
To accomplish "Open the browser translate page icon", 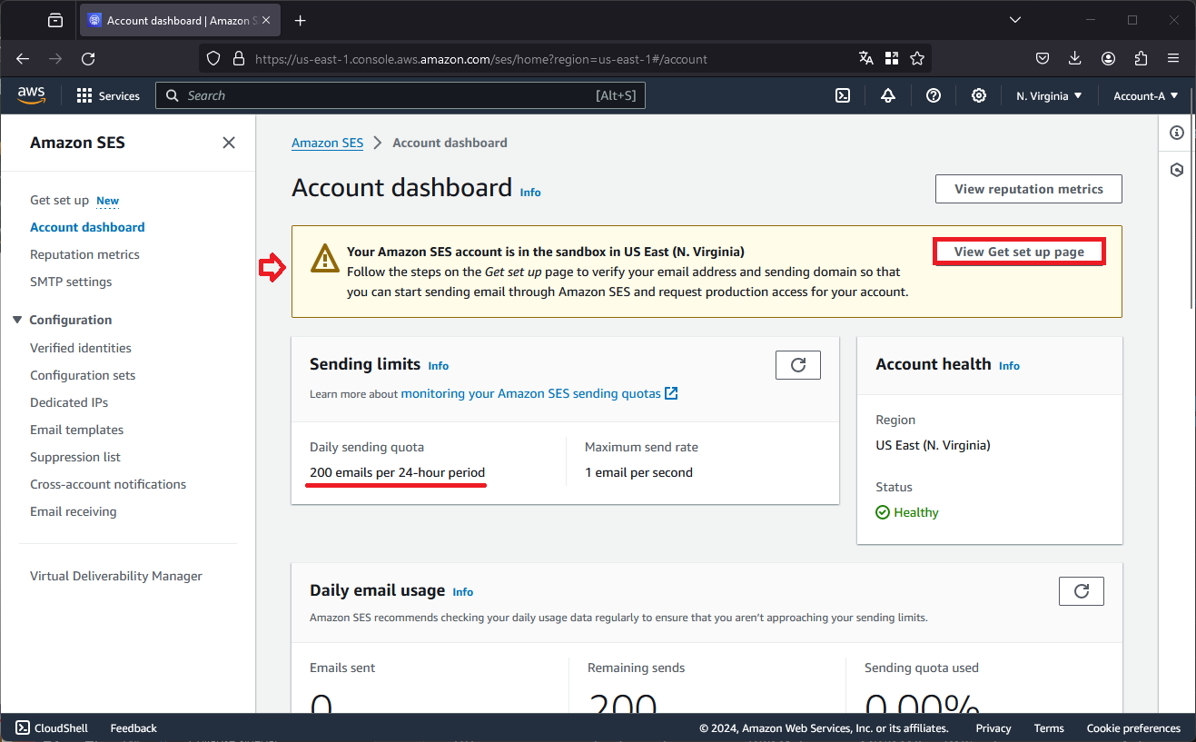I will (x=866, y=59).
